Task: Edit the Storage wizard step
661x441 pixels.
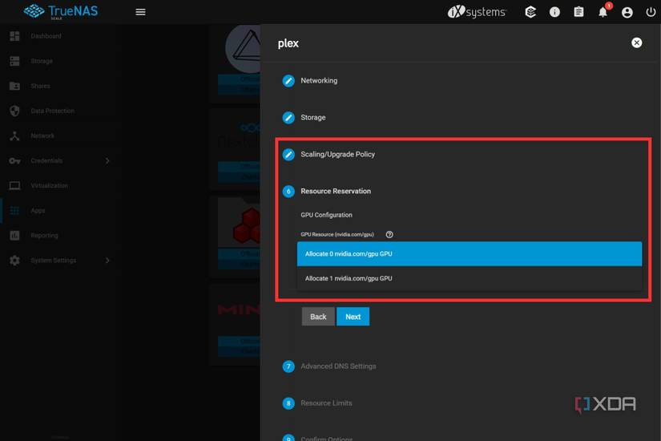Action: [288, 117]
